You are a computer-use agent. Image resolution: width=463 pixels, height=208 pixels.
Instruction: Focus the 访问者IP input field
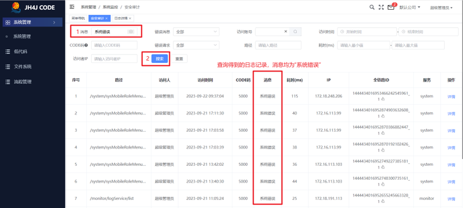tap(114, 59)
